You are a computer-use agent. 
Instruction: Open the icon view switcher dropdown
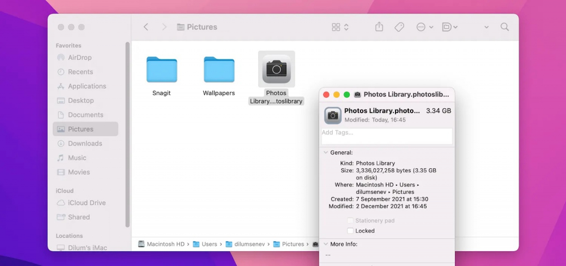(x=340, y=27)
